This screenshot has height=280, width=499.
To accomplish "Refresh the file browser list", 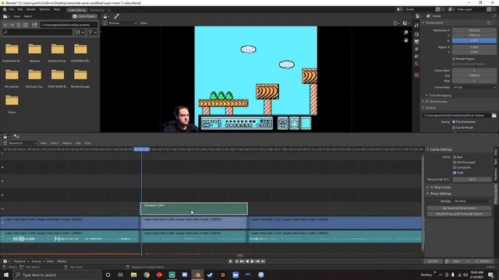I will pos(26,25).
